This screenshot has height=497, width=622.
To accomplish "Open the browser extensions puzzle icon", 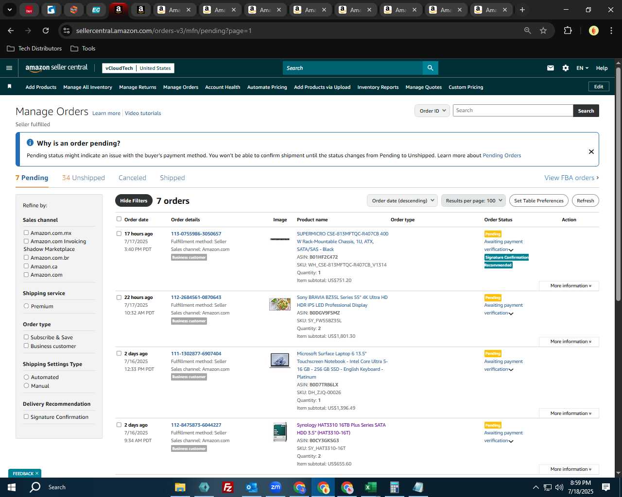I will [568, 31].
